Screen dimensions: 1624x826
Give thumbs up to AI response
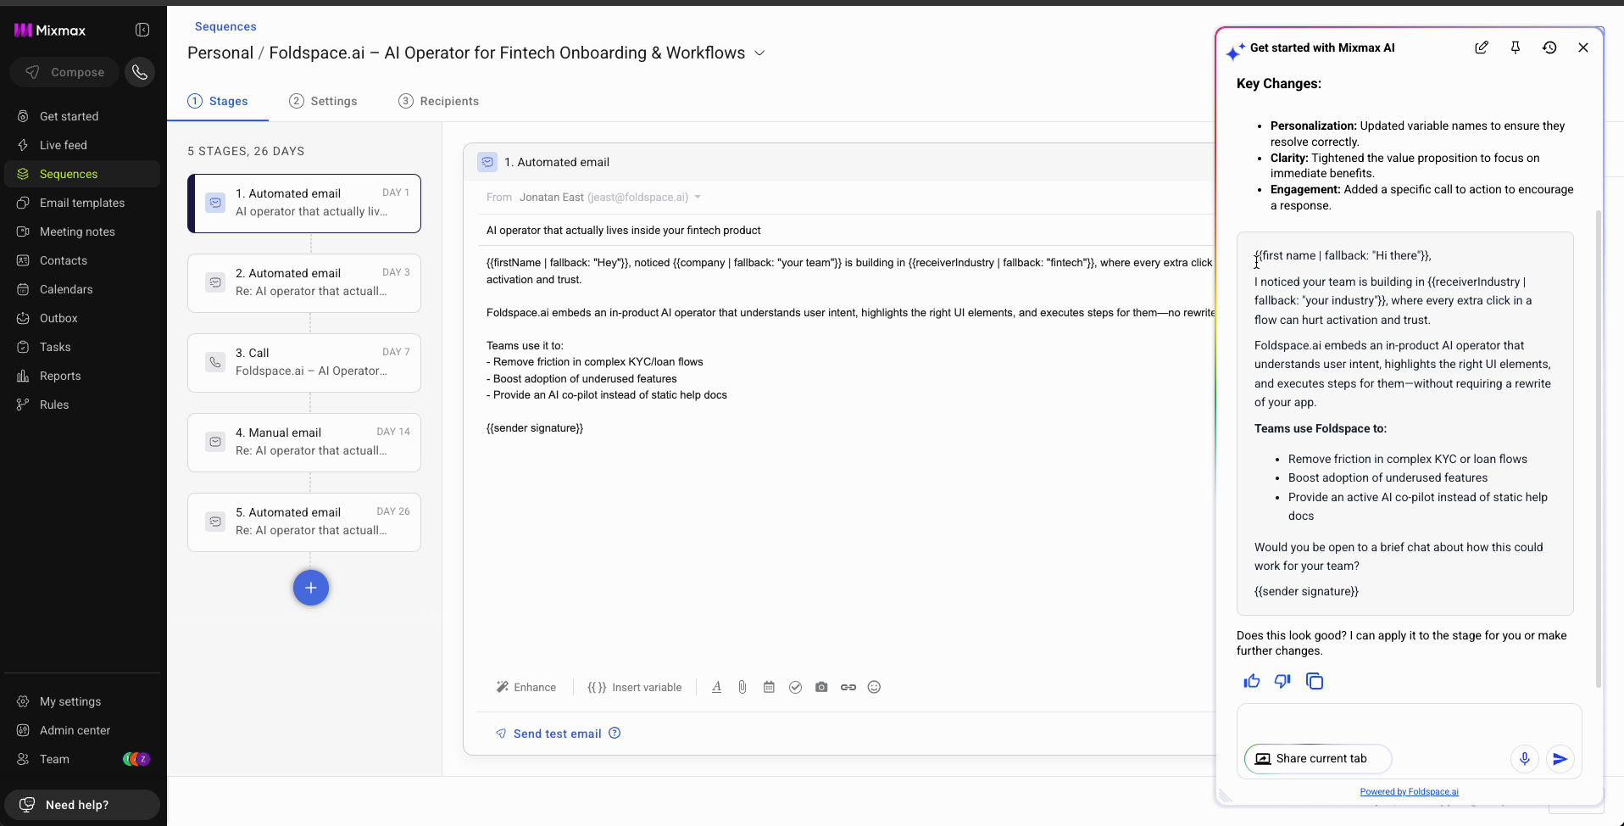1252,681
